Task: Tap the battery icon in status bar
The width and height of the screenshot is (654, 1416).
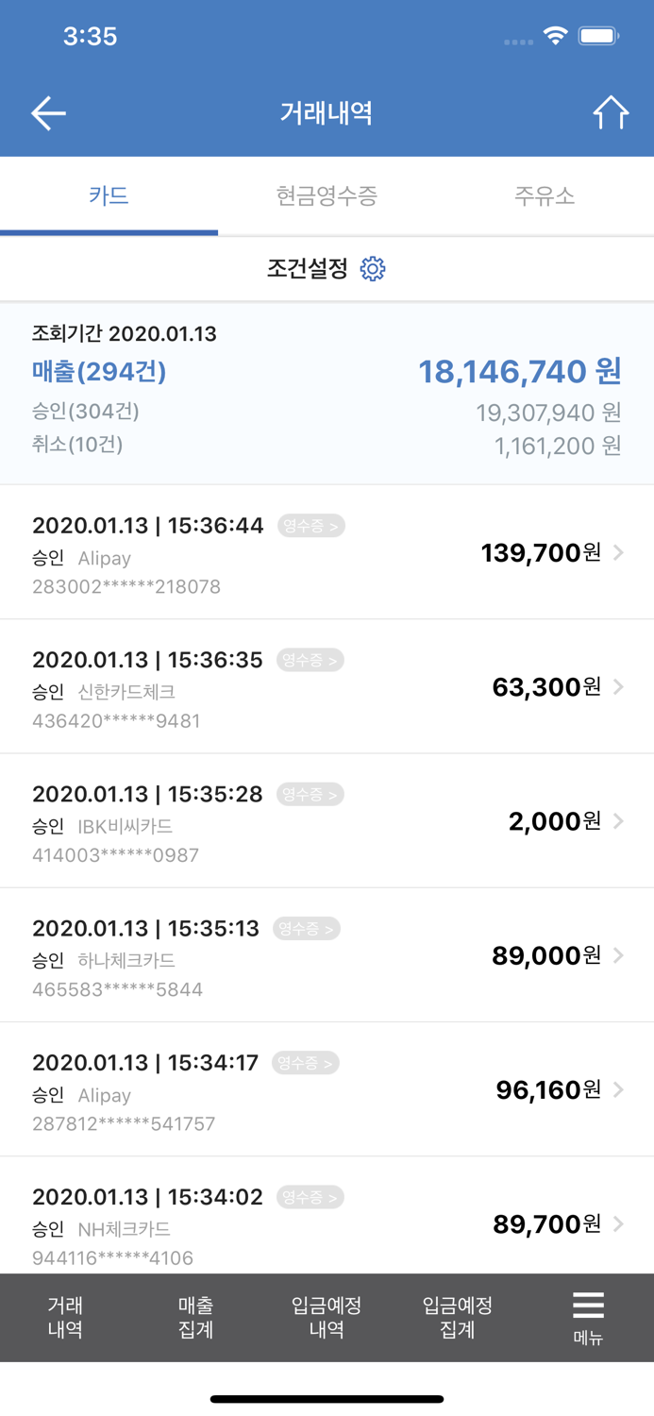Action: (x=596, y=35)
